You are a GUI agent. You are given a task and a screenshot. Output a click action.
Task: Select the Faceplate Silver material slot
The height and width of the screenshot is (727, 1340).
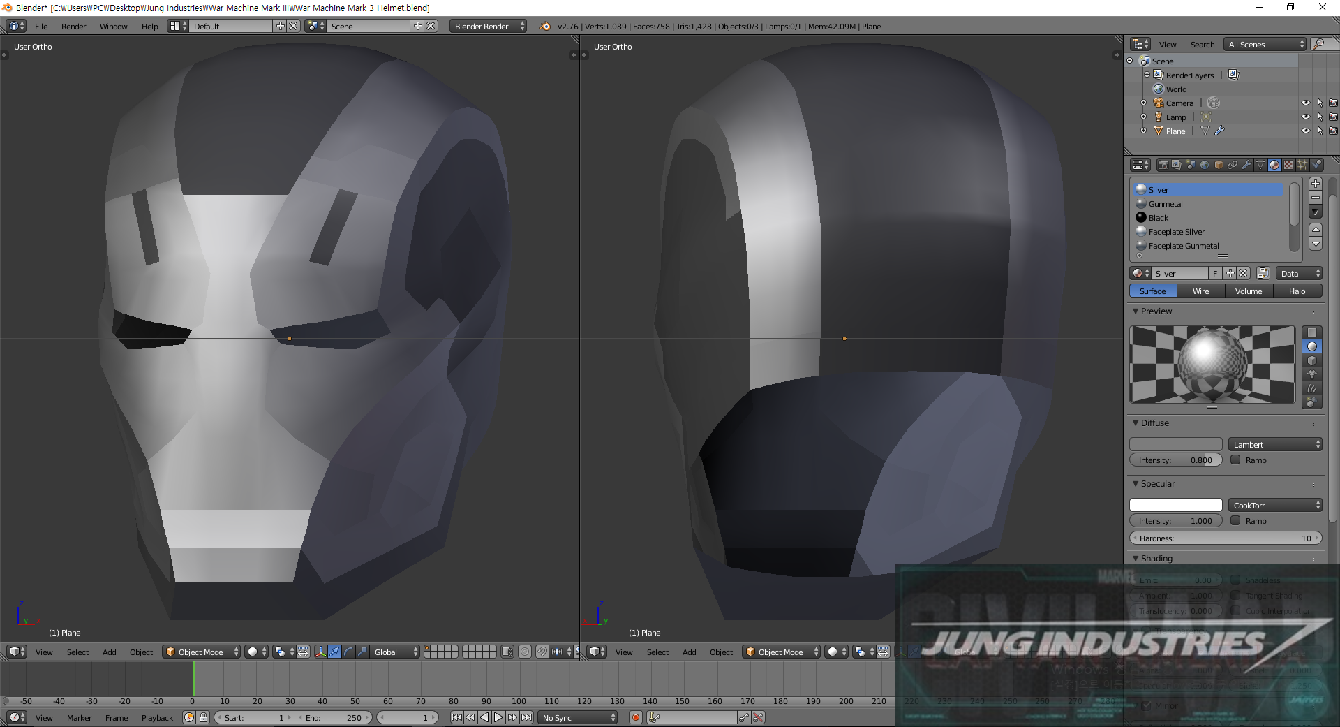tap(1208, 231)
